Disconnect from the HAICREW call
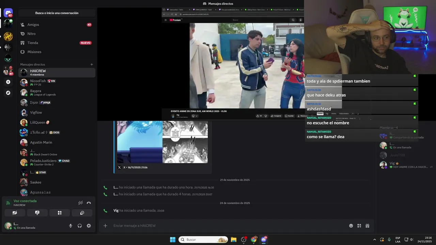The image size is (436, 245). point(89,203)
